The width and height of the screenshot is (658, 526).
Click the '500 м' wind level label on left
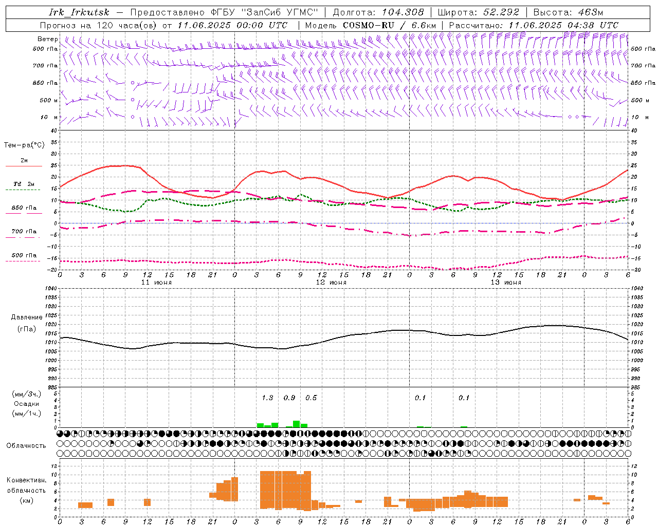coord(49,100)
